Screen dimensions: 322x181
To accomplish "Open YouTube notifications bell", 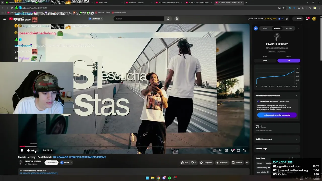I will coord(307,19).
